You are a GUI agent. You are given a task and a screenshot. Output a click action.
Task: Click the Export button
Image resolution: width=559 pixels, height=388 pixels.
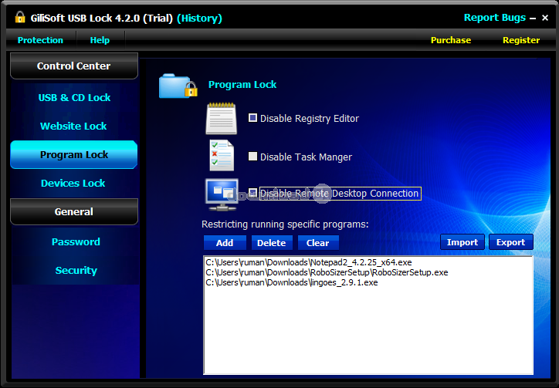(x=510, y=242)
